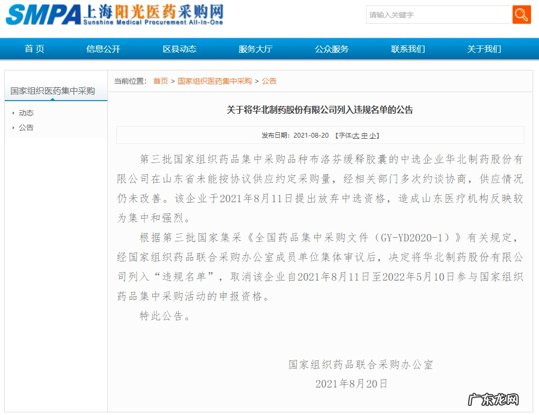Select the 公告 item in the sidebar
539x415 pixels.
click(x=28, y=128)
